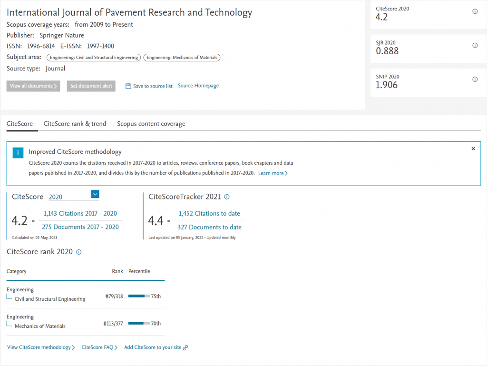Screen dimensions: 487x366
Task: Click the Engineering: Mechanics of Materials subject tag
Action: (x=182, y=58)
